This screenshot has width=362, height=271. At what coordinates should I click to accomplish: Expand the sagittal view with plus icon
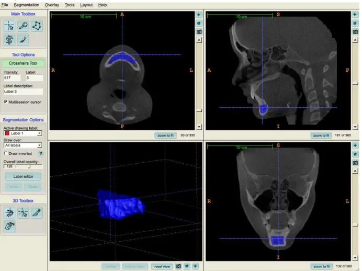tap(355, 15)
